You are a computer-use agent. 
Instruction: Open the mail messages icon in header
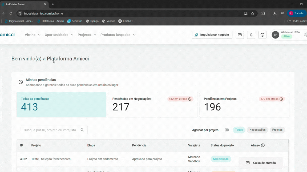click(240, 35)
